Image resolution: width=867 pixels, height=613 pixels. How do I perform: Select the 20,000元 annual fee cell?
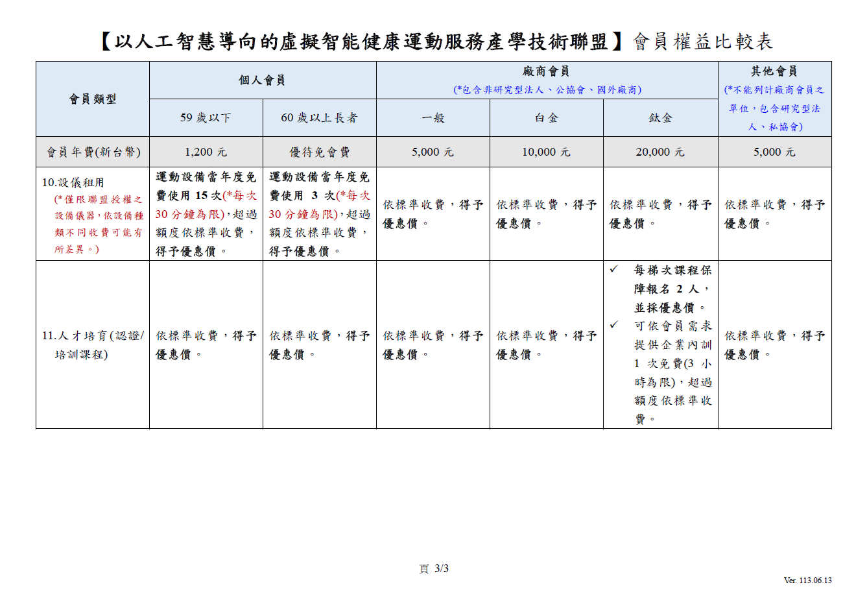click(660, 152)
